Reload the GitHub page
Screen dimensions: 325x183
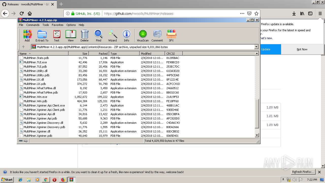(x=22, y=13)
